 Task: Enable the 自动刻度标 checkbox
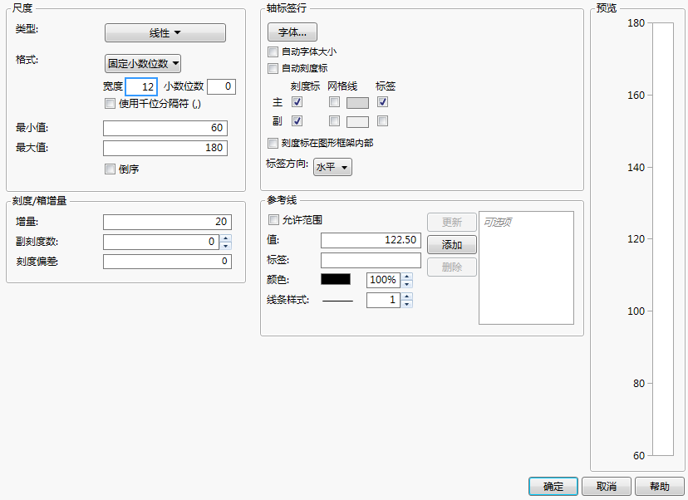273,68
